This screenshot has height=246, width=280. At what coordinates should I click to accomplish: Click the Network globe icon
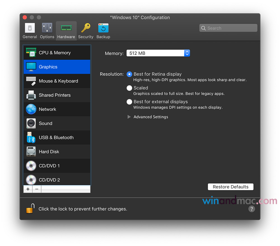(x=31, y=109)
